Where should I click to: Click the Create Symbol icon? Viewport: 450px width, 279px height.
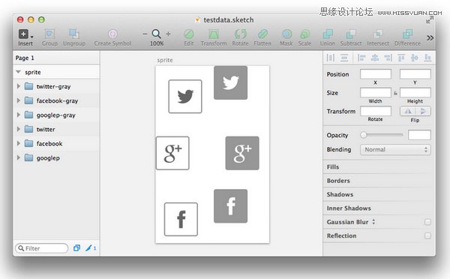point(112,34)
